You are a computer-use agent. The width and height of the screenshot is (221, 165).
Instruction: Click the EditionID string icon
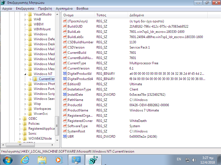click(x=65, y=84)
